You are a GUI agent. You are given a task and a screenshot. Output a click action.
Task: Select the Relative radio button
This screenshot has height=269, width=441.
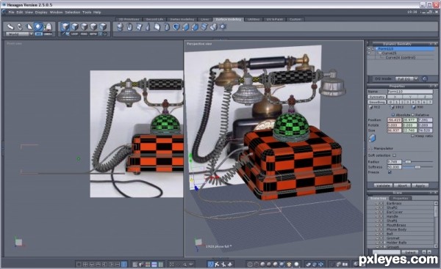point(413,115)
